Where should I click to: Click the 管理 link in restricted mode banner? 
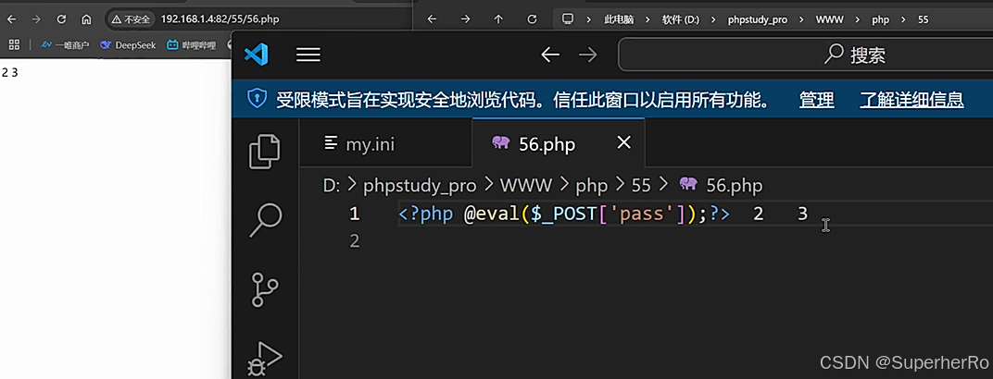[816, 99]
